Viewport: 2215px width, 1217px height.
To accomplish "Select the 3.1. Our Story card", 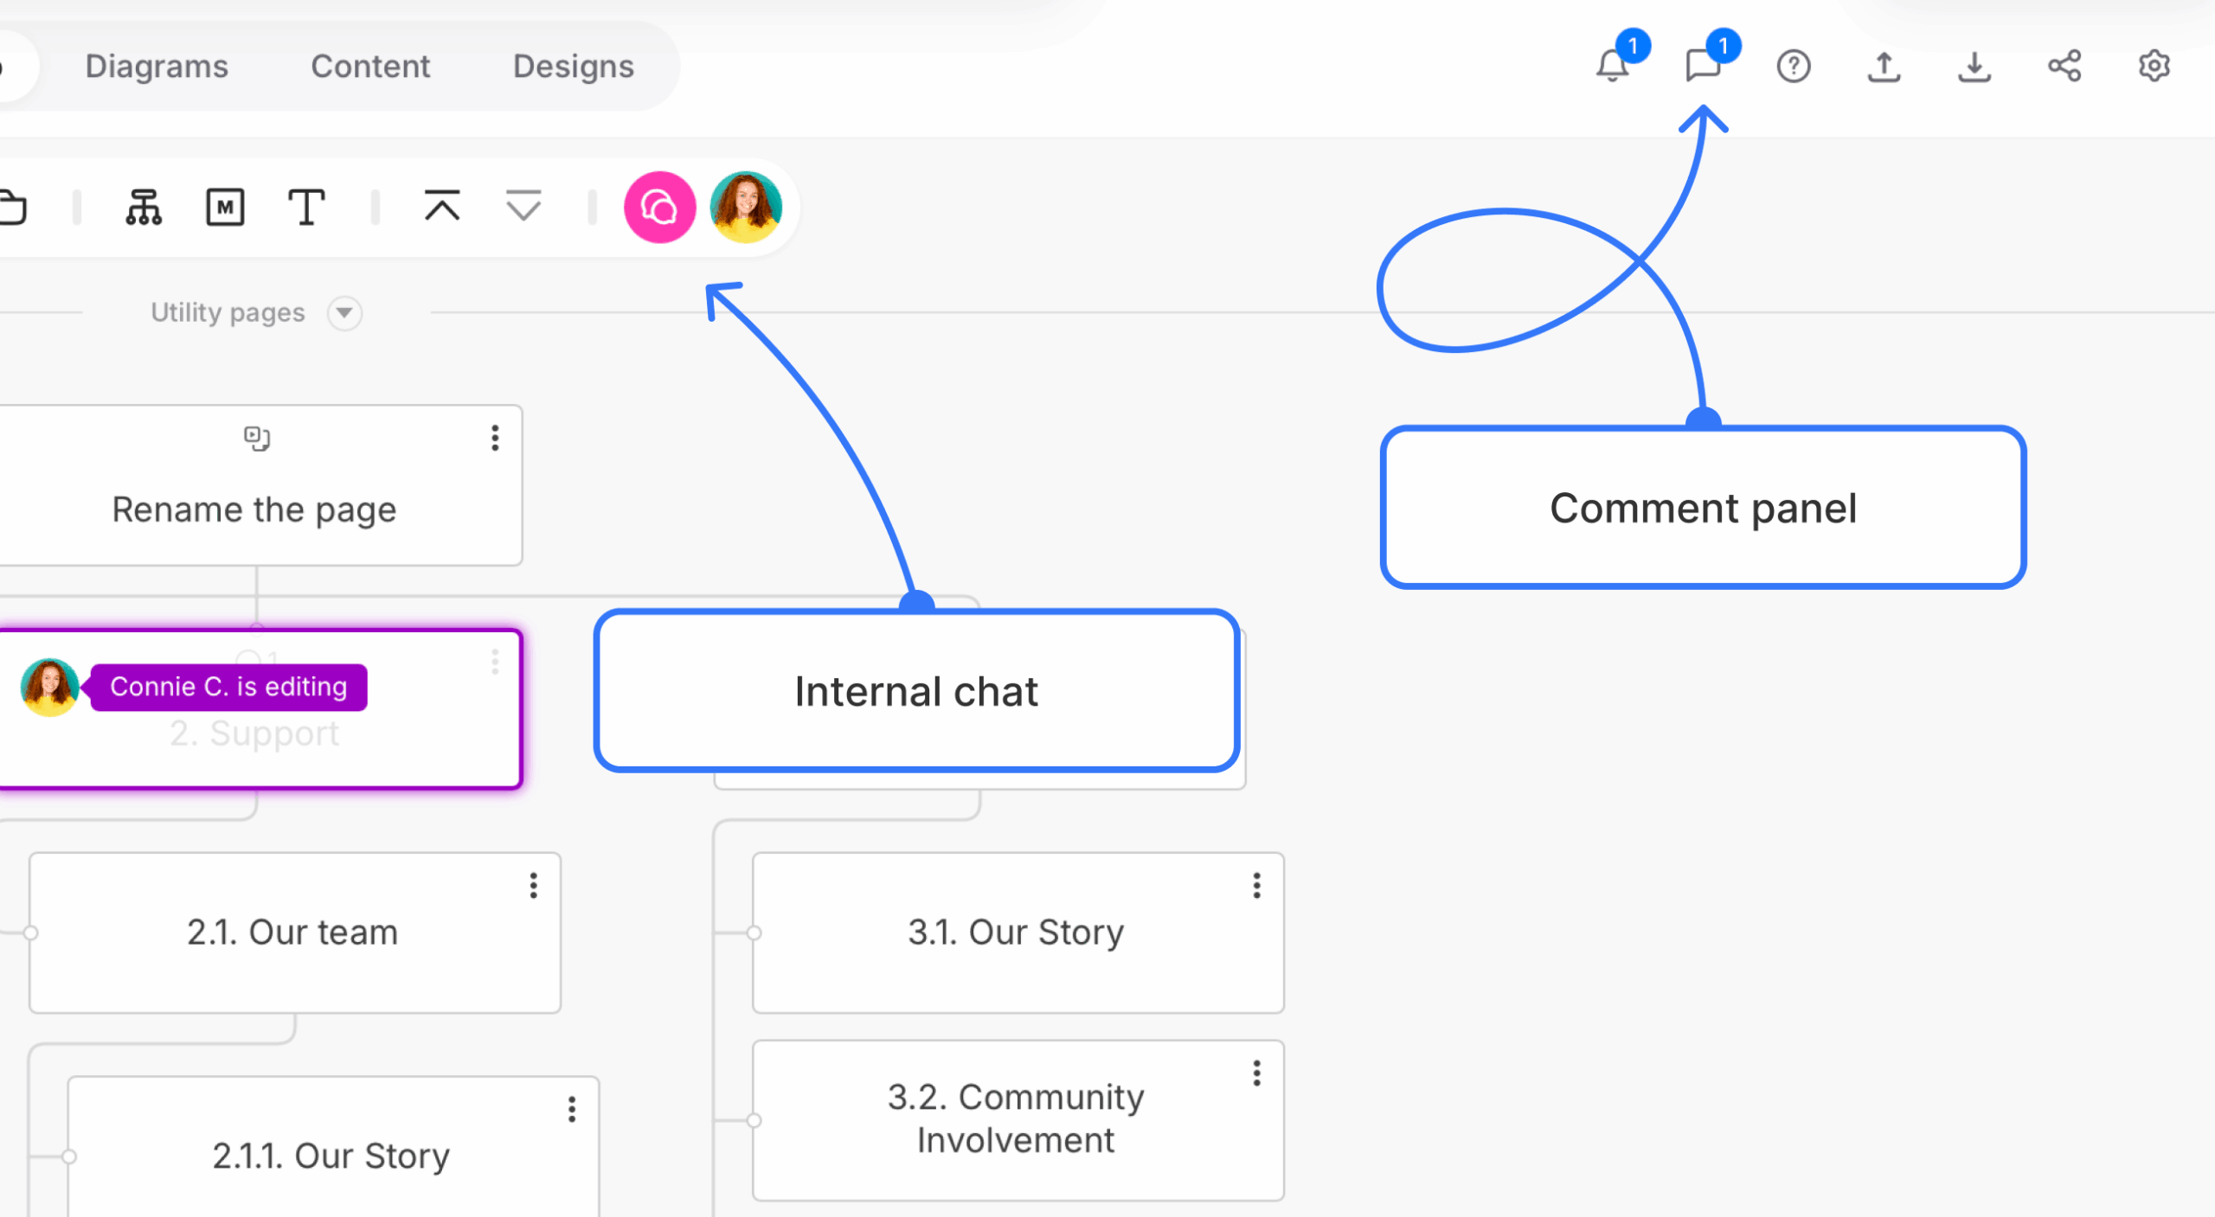I will tap(1018, 932).
